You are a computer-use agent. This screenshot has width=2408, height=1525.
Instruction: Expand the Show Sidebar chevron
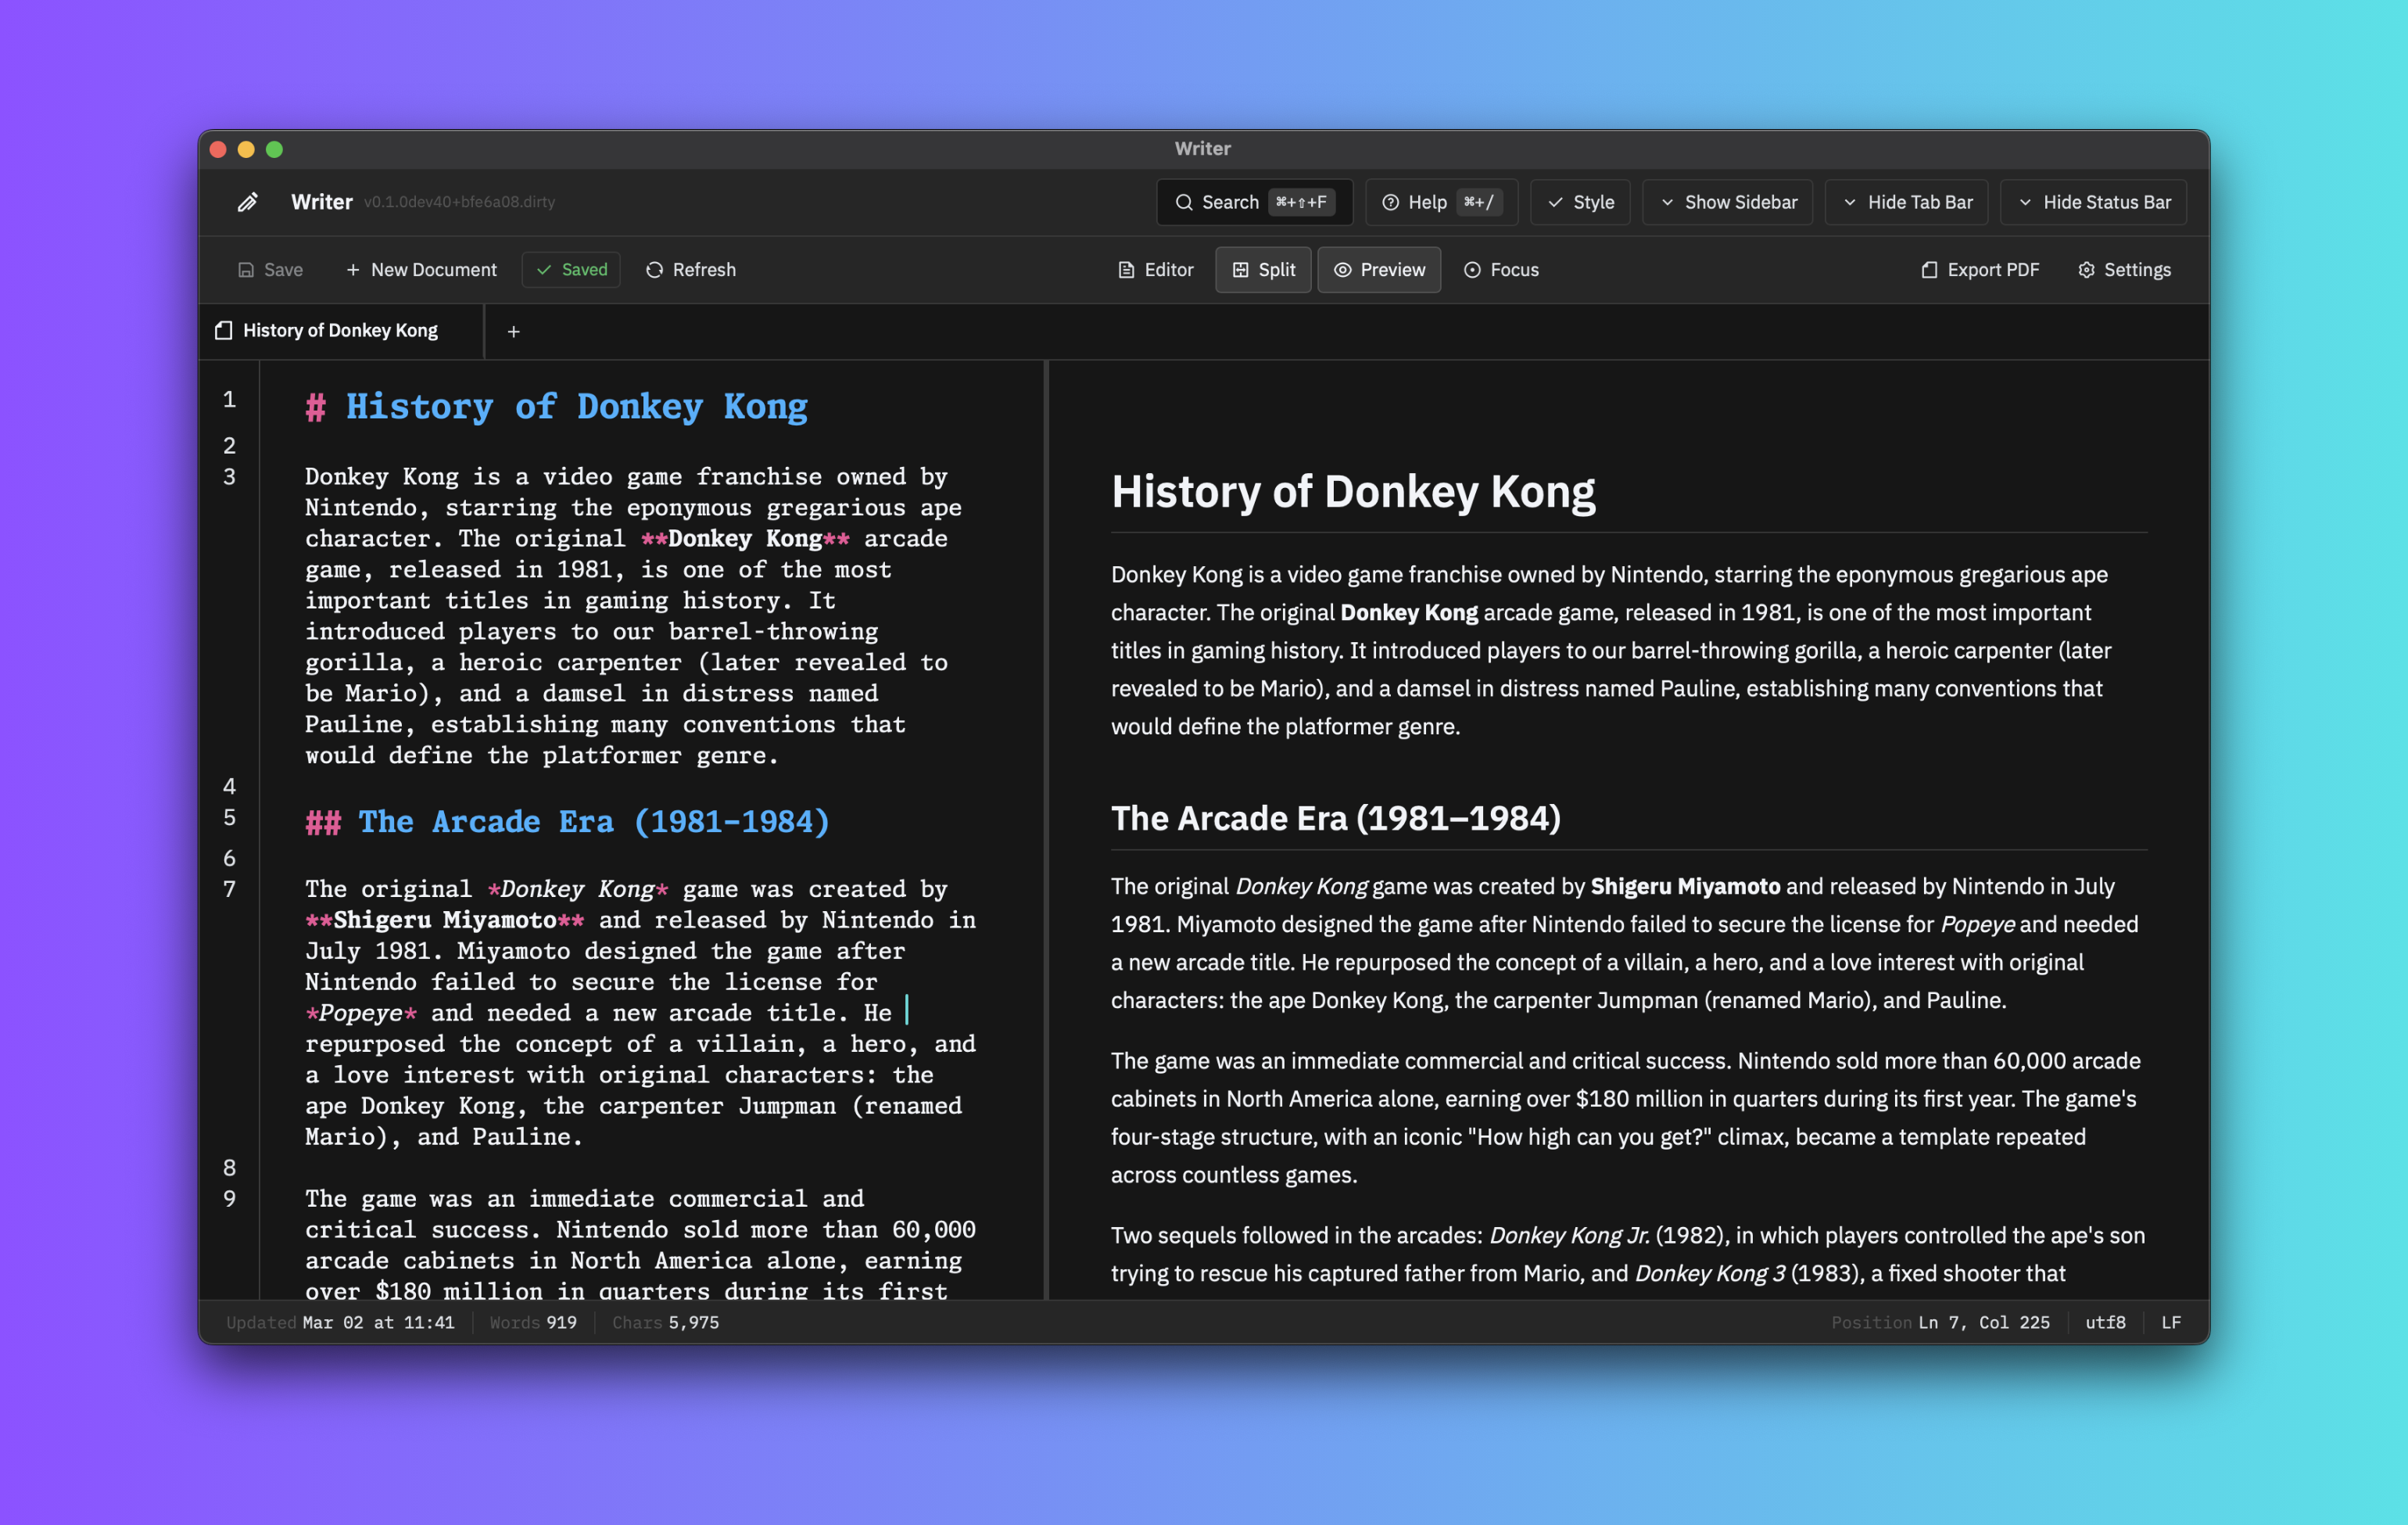pos(1667,202)
